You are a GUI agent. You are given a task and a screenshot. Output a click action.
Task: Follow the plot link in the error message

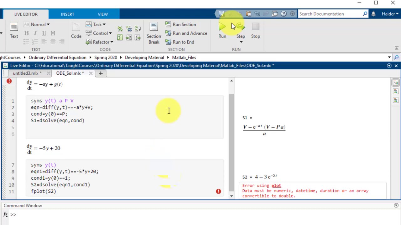pos(276,186)
